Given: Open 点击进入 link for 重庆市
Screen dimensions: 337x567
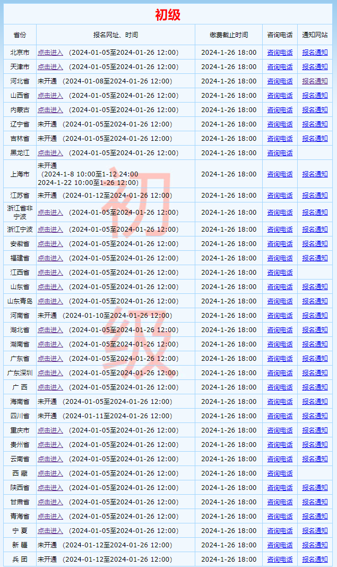Looking at the screenshot, I should [50, 430].
